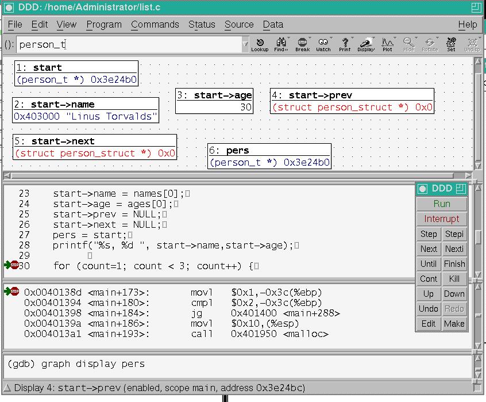Viewport: 486px width, 402px height.
Task: Click the Rotate toolbar icon
Action: pos(430,45)
